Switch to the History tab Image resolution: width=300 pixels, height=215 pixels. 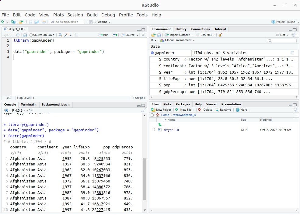coord(181,29)
